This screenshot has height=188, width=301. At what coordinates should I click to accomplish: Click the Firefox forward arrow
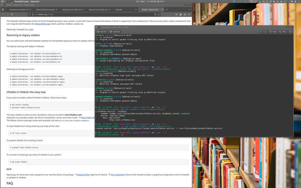pos(8,14)
